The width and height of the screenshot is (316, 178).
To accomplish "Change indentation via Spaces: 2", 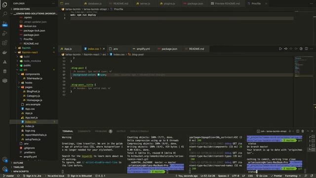I will (x=223, y=176).
